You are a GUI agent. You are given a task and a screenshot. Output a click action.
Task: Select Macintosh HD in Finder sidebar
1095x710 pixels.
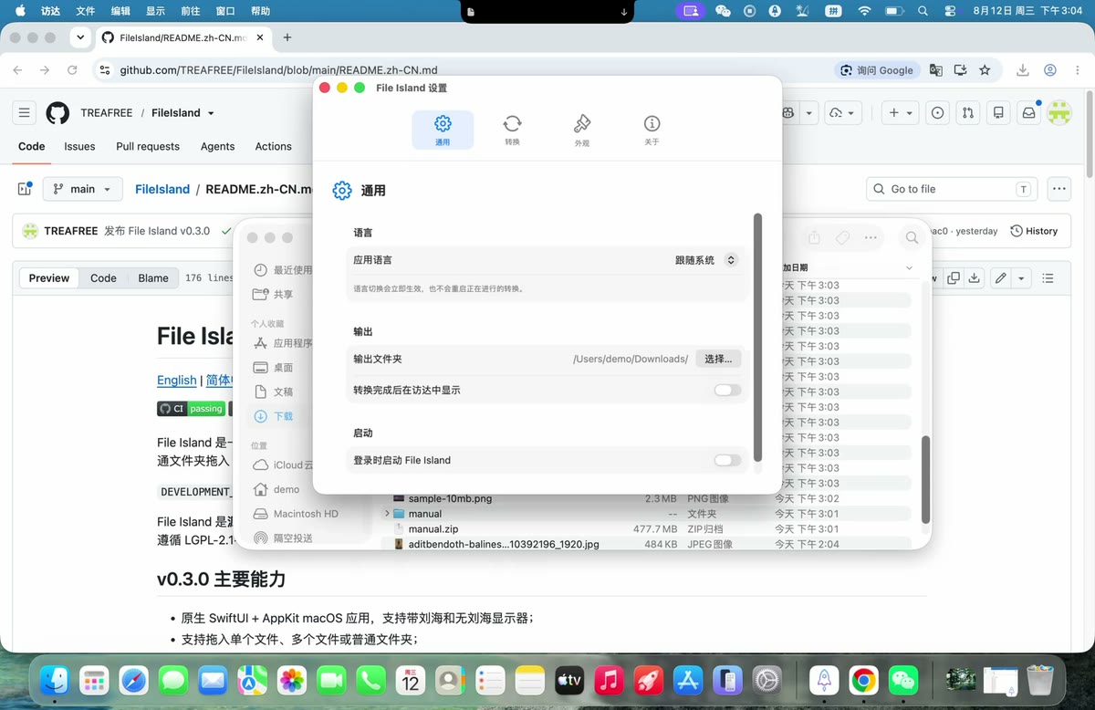(296, 514)
